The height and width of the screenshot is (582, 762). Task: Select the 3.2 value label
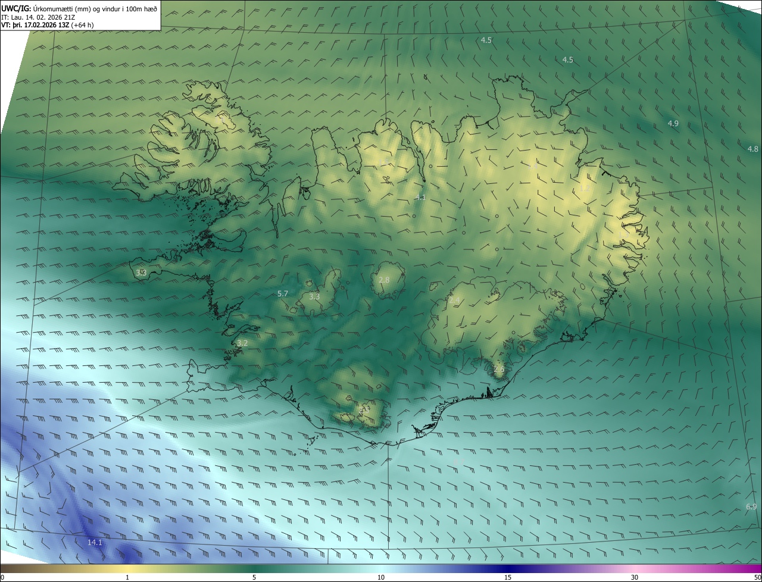242,343
